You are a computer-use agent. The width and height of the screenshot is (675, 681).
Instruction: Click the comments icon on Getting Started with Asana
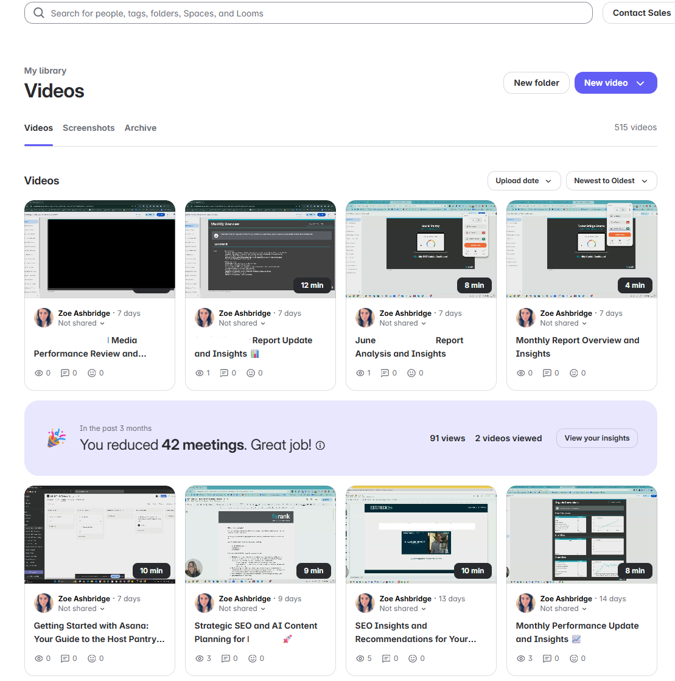pos(65,658)
